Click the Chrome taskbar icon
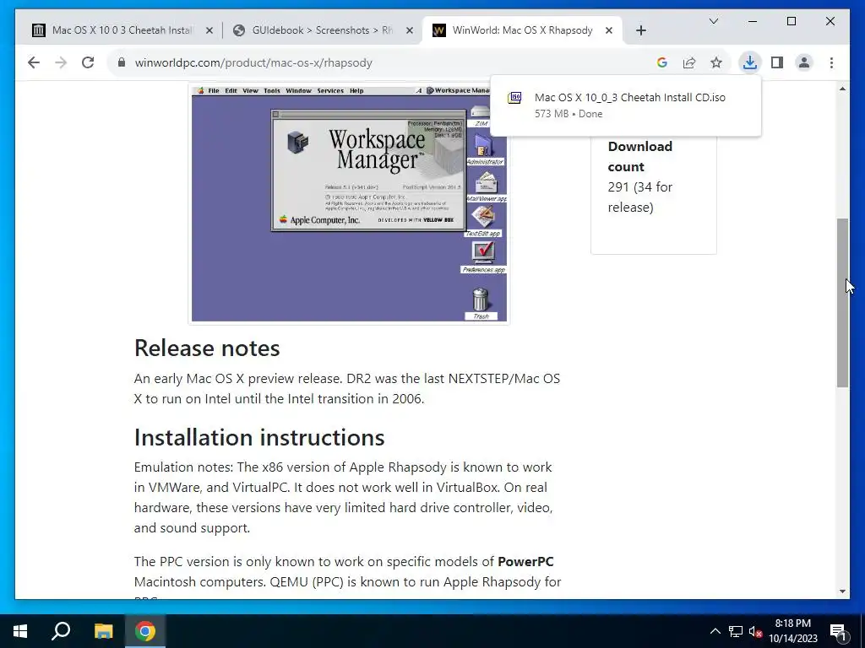This screenshot has height=648, width=865. click(x=145, y=631)
